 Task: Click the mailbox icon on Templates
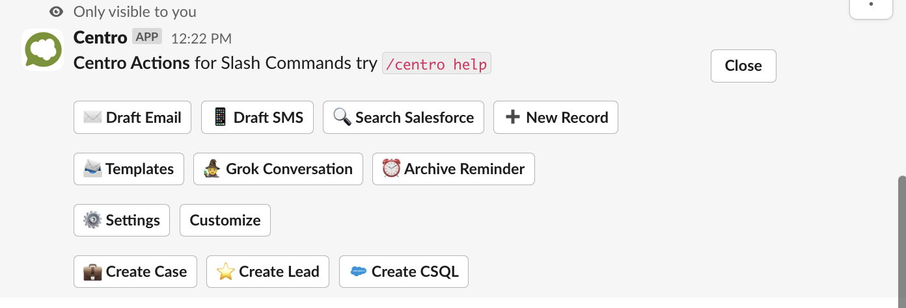pyautogui.click(x=93, y=169)
